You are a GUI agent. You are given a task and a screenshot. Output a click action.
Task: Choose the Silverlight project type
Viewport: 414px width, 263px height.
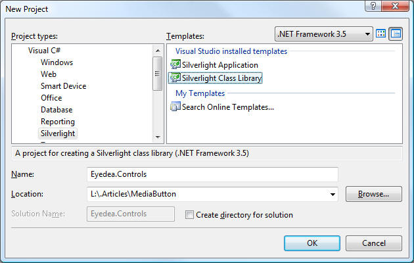point(58,133)
